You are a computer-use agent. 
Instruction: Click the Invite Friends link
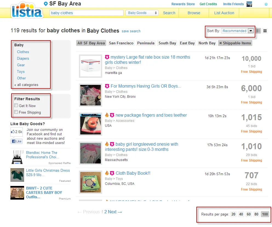[233, 4]
